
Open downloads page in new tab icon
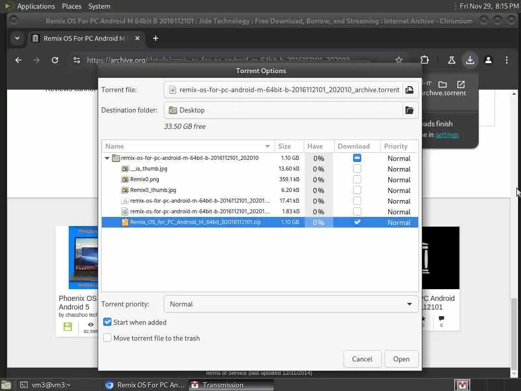[x=461, y=84]
